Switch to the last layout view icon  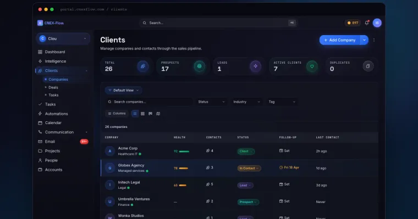[x=158, y=114]
